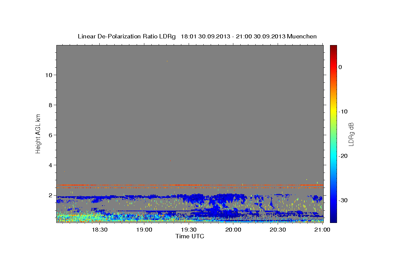Click the height tick label 8

coord(50,105)
